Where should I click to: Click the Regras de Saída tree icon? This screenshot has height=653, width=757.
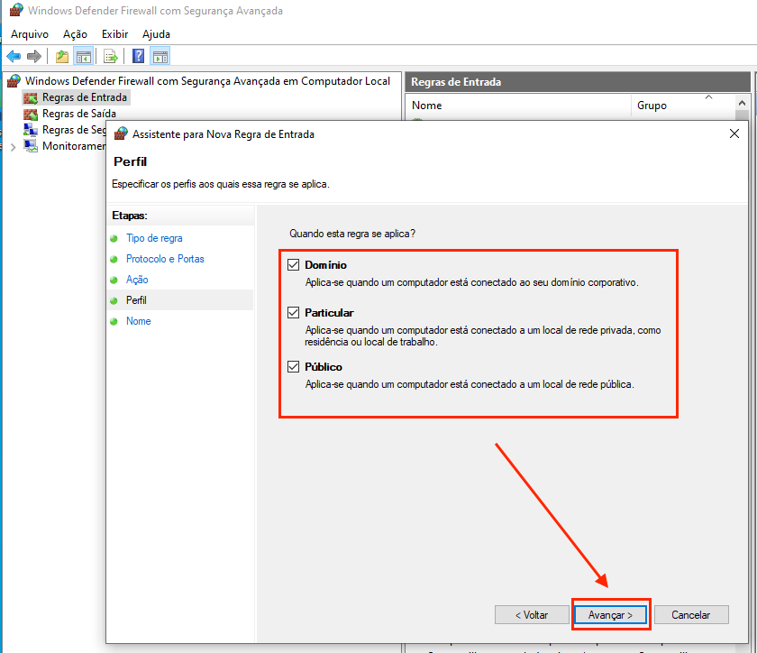(x=31, y=114)
